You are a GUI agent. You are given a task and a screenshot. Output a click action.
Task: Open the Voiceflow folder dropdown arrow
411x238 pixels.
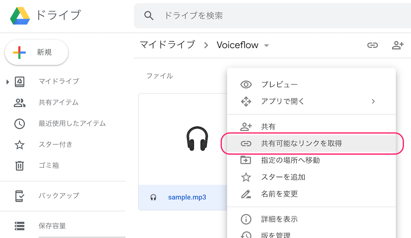coord(267,46)
